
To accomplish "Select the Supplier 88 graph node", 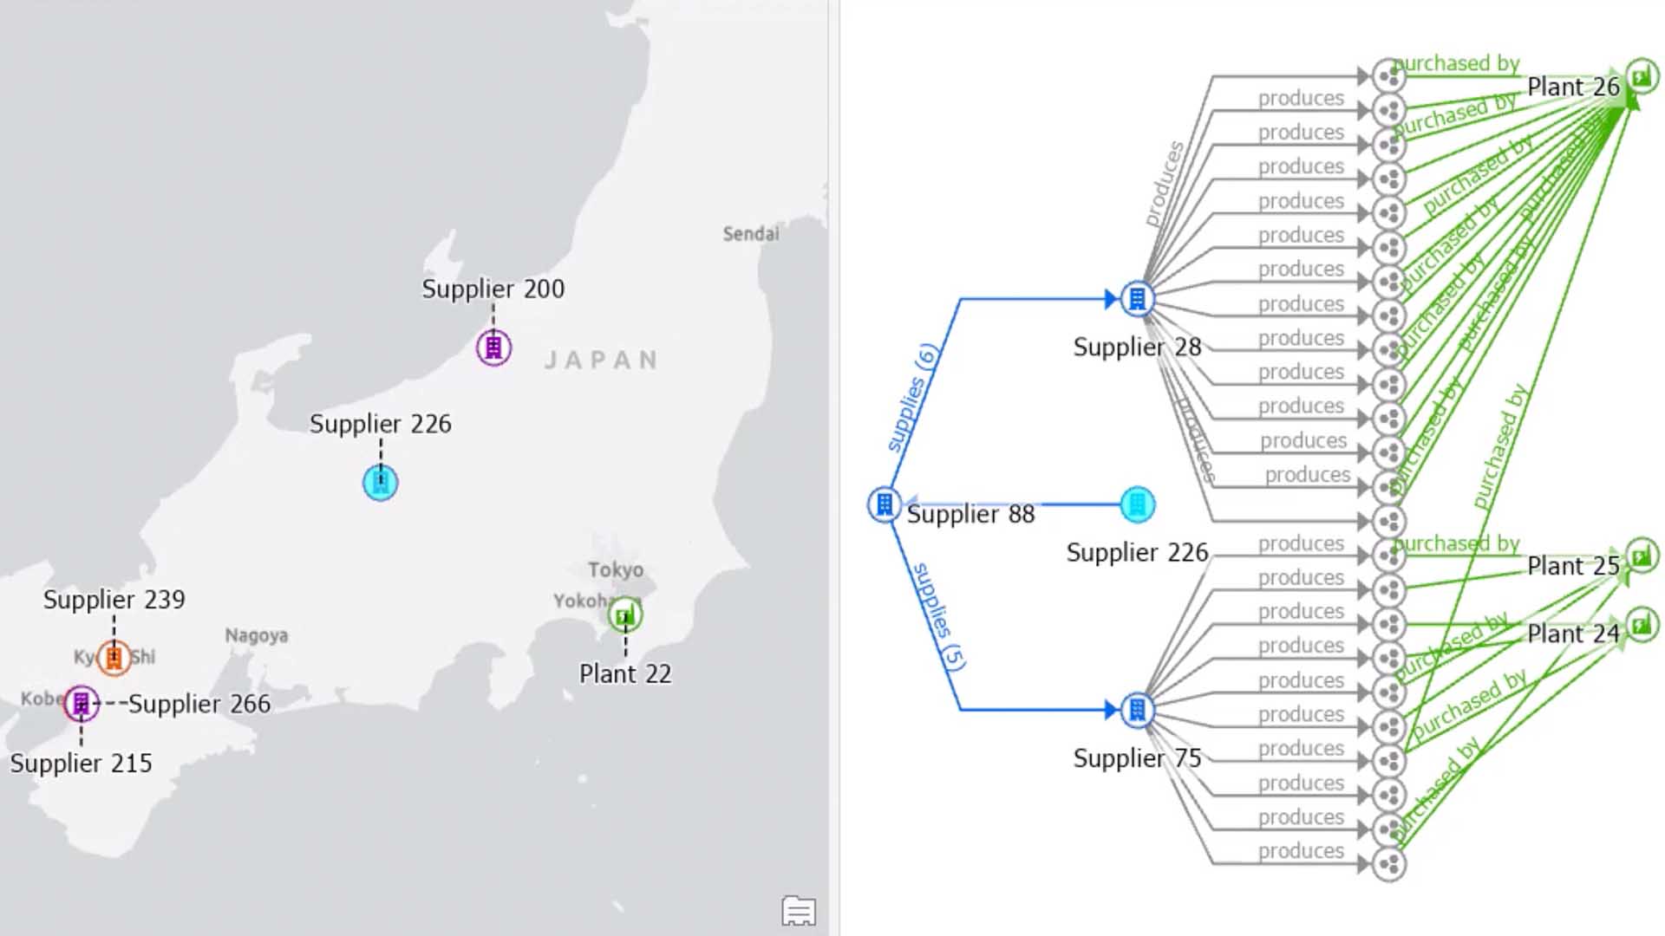I will click(885, 504).
